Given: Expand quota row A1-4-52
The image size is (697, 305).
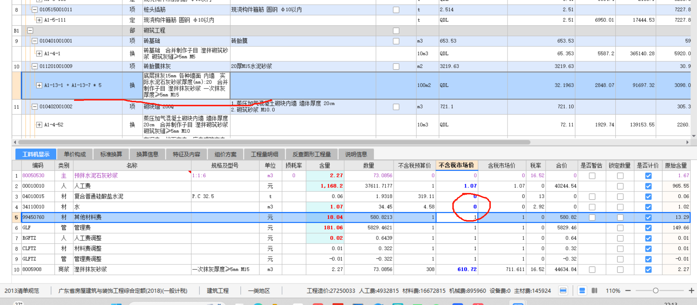Looking at the screenshot, I should (x=39, y=125).
